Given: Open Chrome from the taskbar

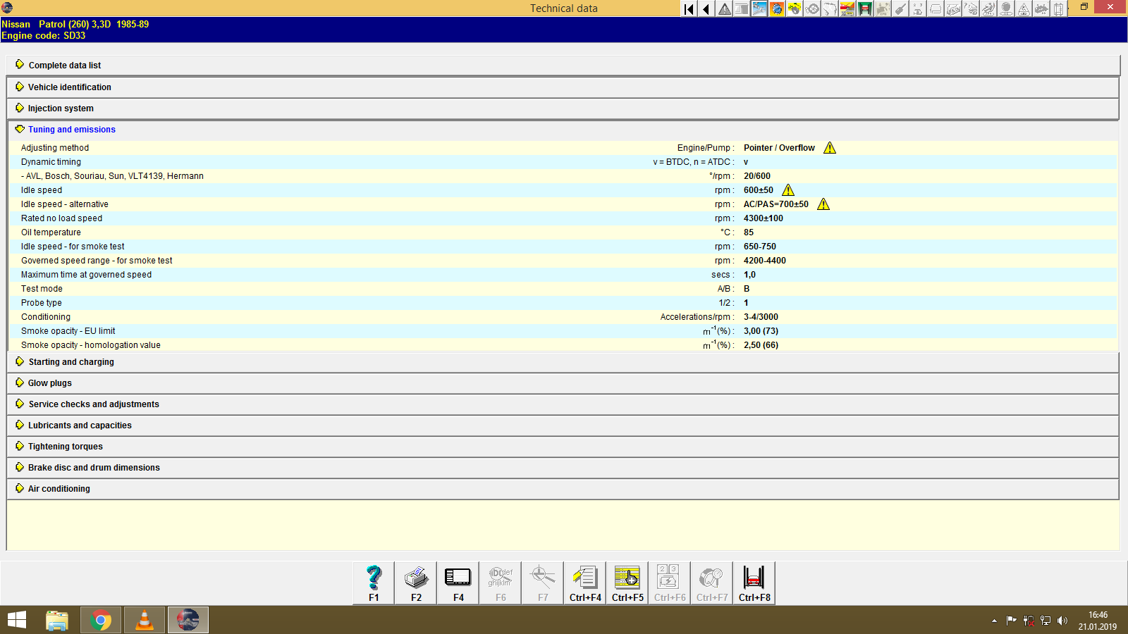Looking at the screenshot, I should pos(100,620).
